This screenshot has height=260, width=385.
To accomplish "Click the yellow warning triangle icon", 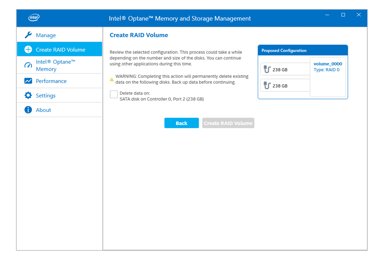I will pos(112,79).
